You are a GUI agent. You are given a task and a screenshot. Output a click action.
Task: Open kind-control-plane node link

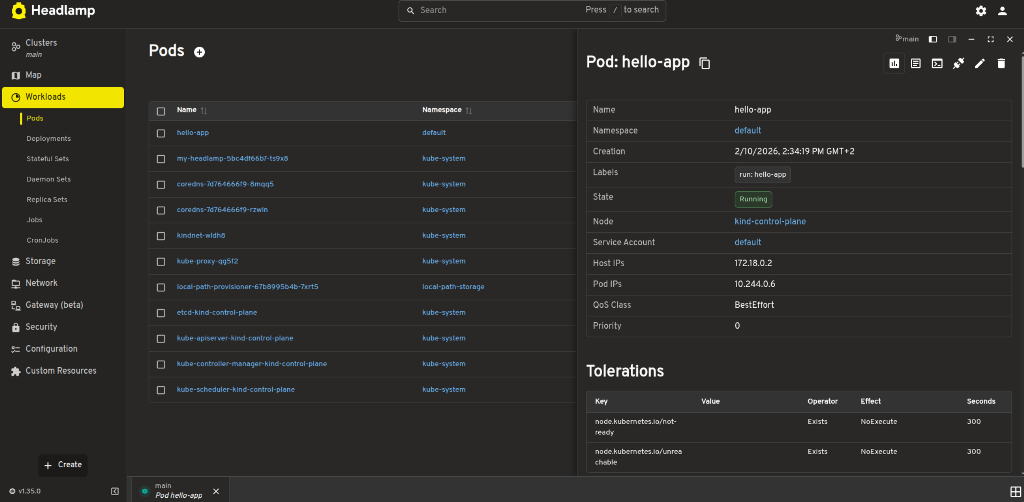(x=770, y=222)
